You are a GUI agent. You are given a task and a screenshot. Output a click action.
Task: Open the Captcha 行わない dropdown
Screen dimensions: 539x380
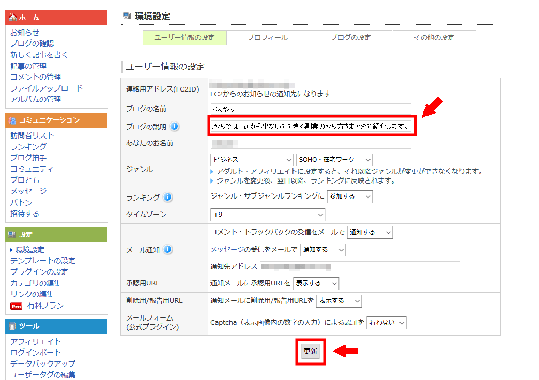coord(387,323)
